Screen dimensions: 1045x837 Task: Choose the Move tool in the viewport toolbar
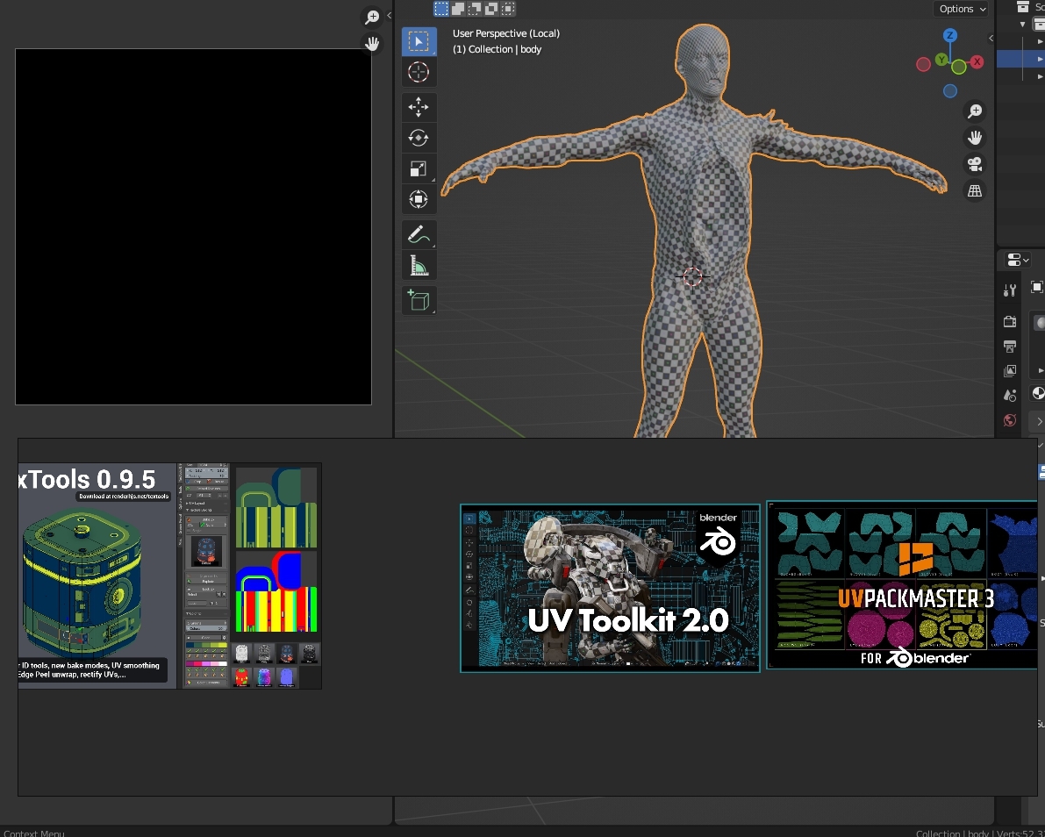(x=419, y=107)
